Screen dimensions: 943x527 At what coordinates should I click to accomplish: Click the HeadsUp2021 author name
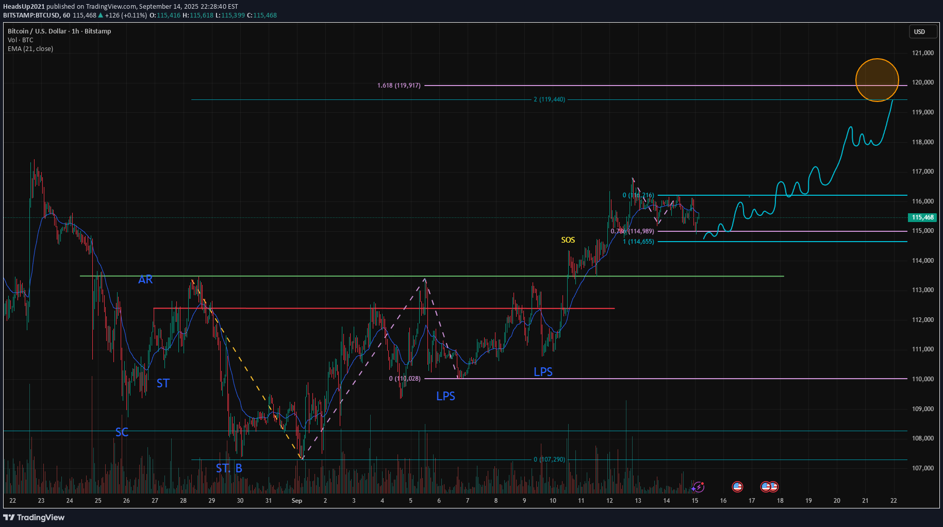24,7
